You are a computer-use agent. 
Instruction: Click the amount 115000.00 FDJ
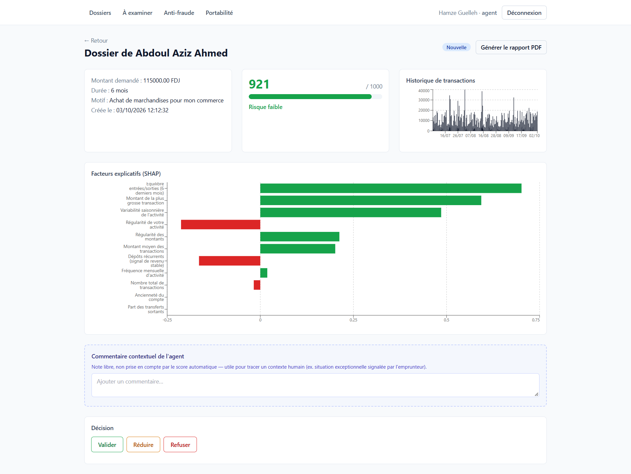point(162,81)
